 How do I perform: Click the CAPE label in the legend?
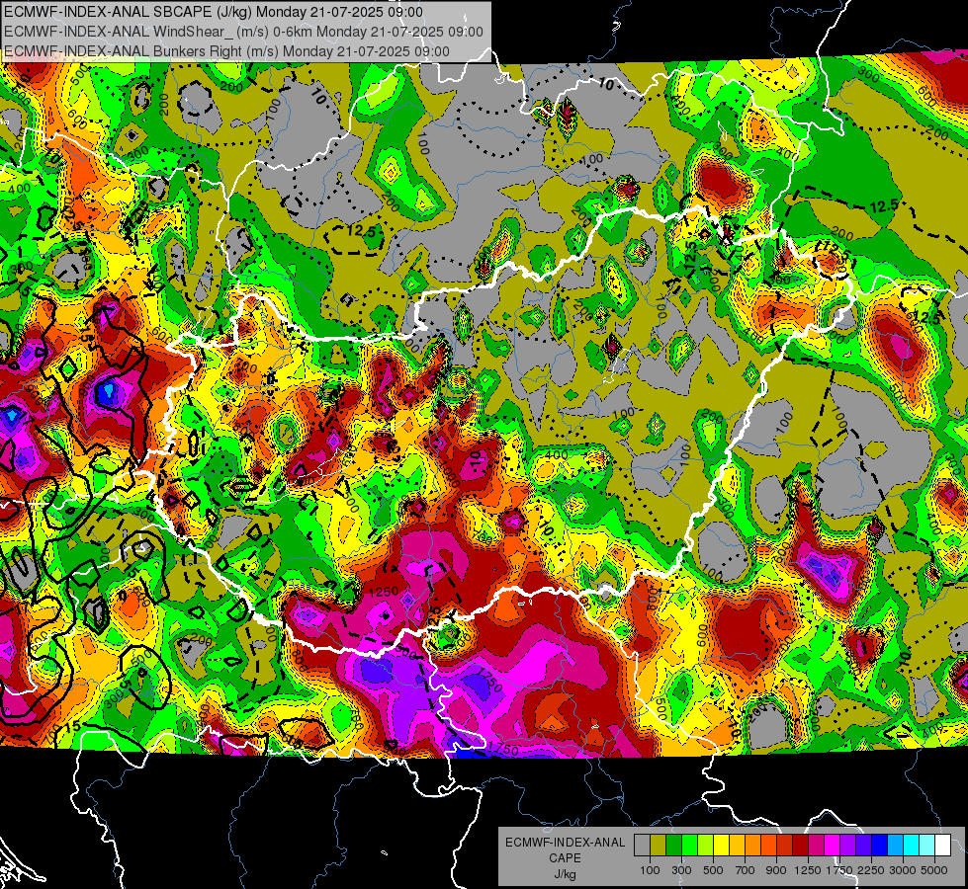[565, 858]
